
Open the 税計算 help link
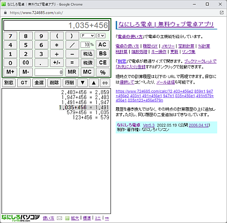coord(122,52)
